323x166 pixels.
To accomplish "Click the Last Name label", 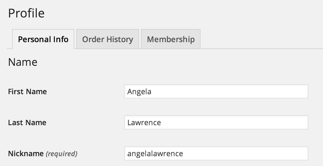I will click(27, 123).
